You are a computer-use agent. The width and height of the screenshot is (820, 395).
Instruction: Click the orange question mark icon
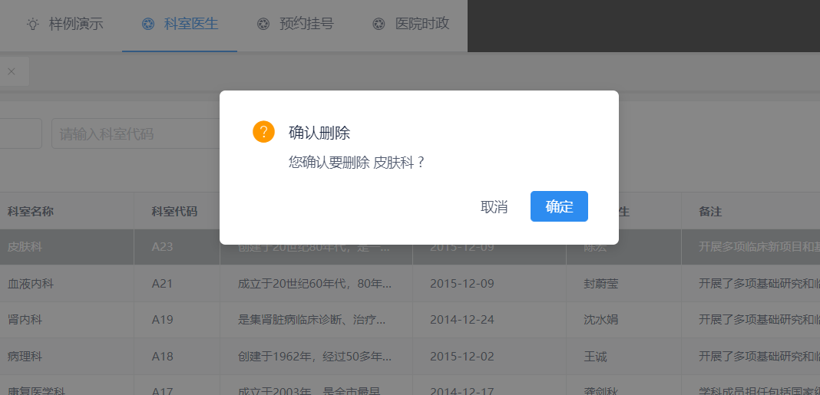(x=263, y=132)
